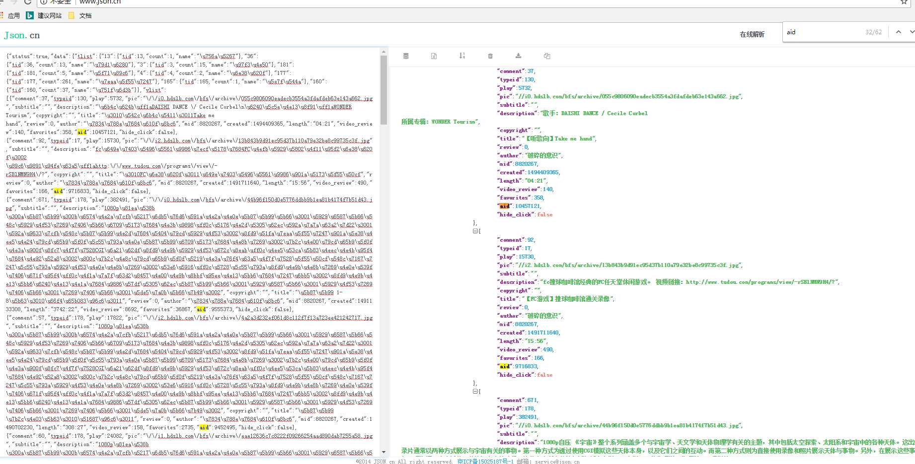Click the convert to Excel file icon
This screenshot has width=915, height=464.
click(434, 56)
